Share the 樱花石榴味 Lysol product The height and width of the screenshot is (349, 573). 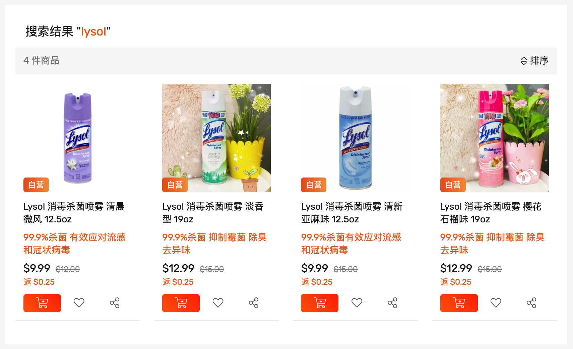pyautogui.click(x=531, y=303)
